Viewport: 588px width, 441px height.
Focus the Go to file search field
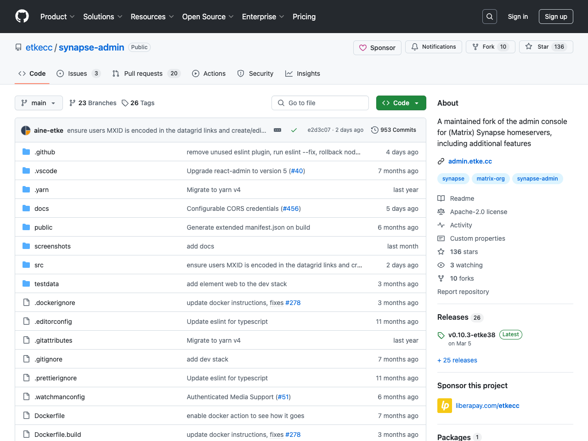pos(320,103)
